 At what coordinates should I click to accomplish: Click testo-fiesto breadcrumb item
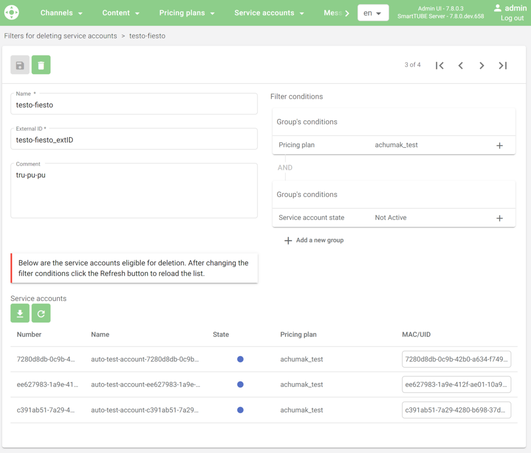pyautogui.click(x=147, y=36)
